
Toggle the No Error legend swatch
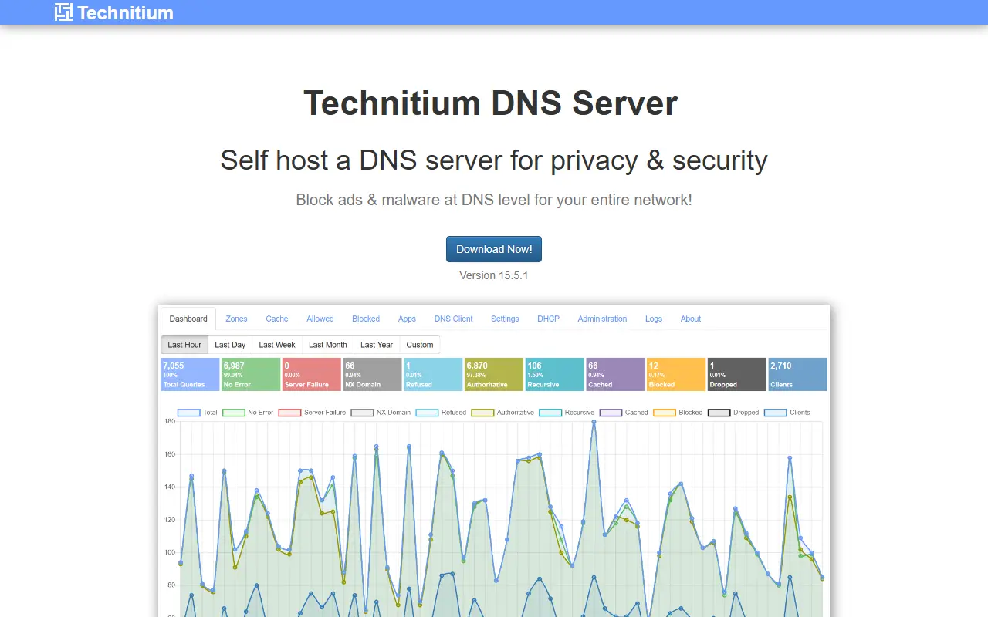[x=233, y=413]
